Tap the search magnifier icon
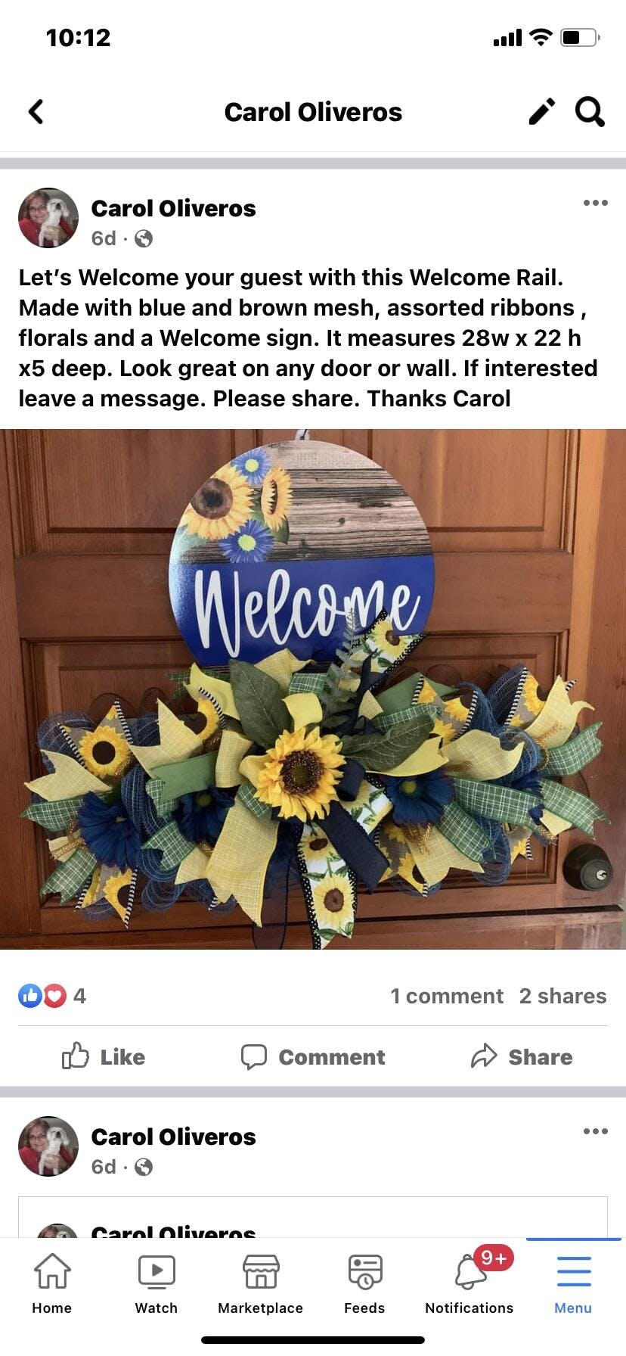626x1356 pixels. point(590,111)
